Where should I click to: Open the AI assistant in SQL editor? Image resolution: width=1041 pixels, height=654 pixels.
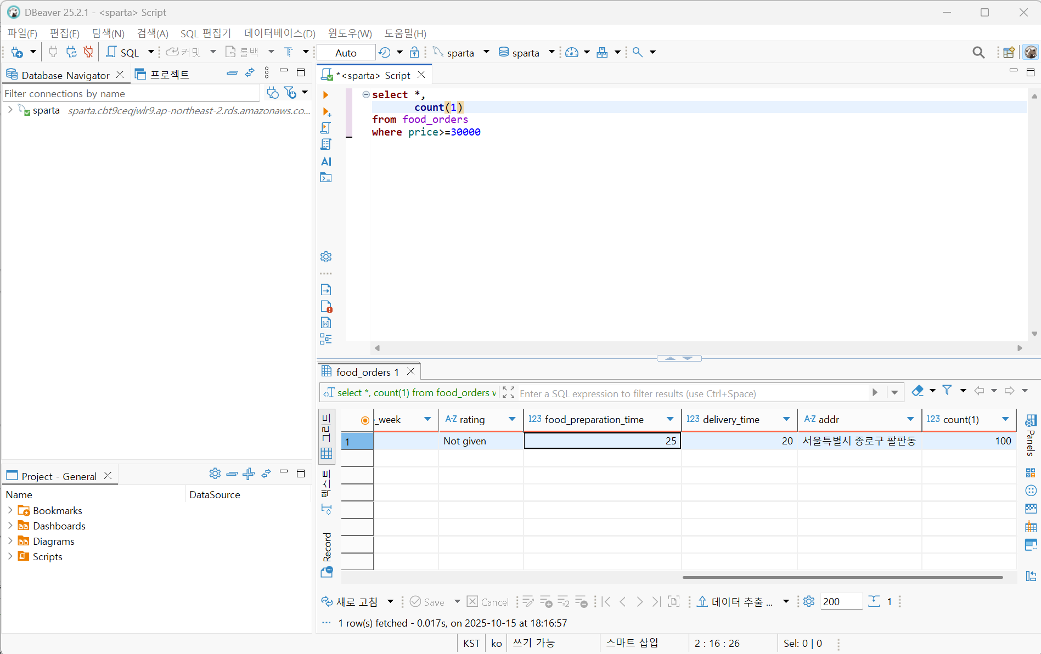(x=326, y=161)
